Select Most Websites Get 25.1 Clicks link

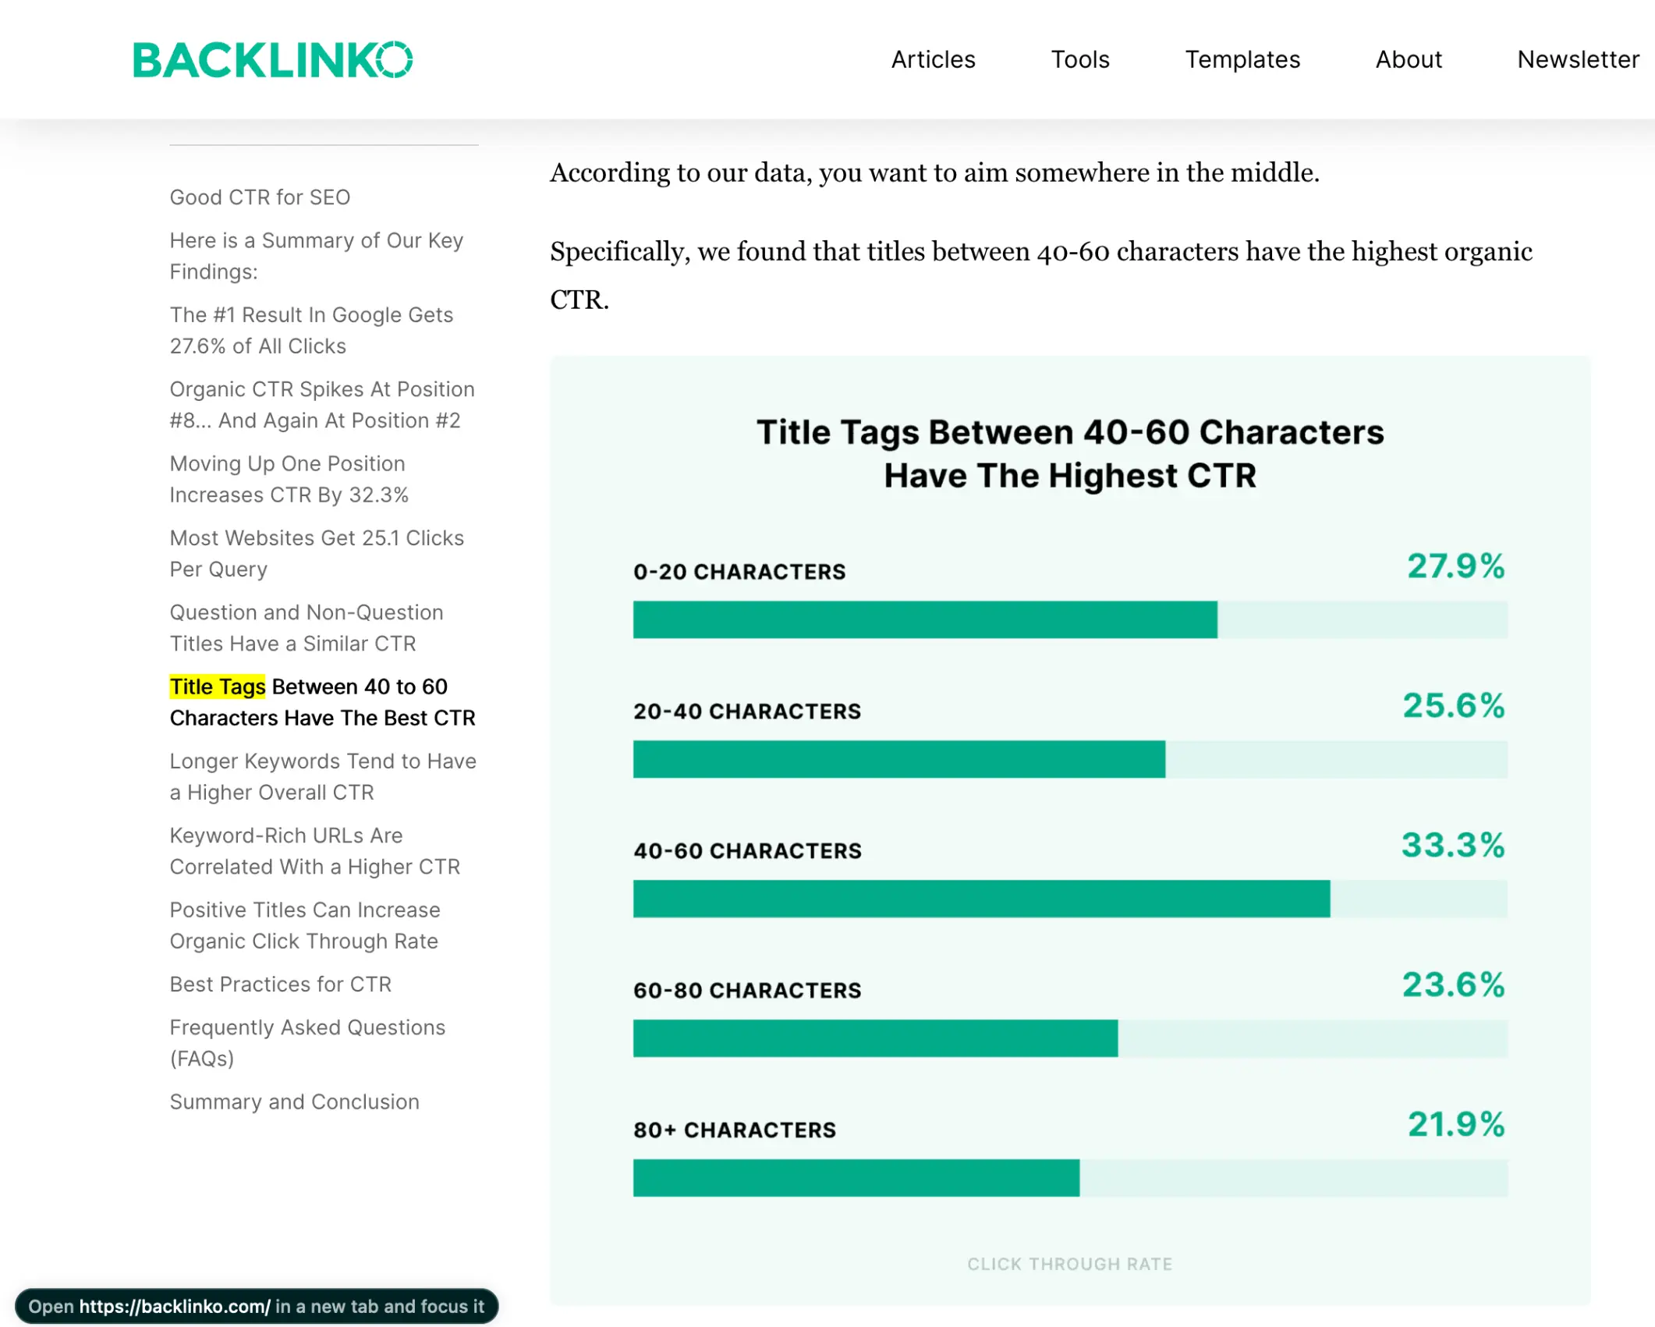[316, 553]
